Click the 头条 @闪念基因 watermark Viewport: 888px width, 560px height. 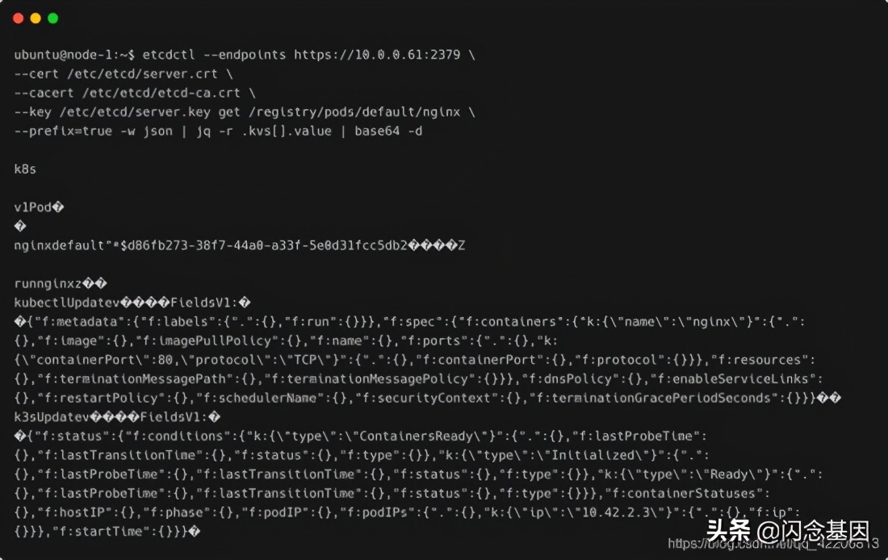pos(788,532)
